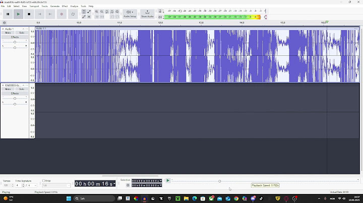
Task: Open the Audio Setup dropdown
Action: point(130,14)
